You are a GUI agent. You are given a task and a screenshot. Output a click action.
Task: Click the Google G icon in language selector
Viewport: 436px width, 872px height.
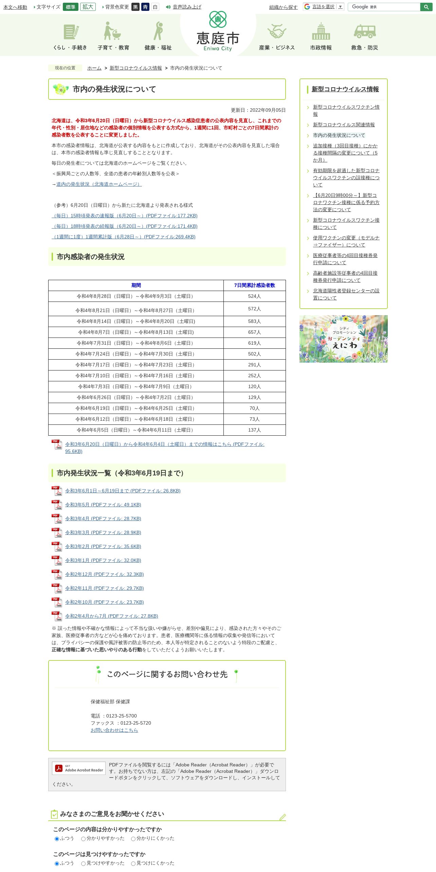307,7
